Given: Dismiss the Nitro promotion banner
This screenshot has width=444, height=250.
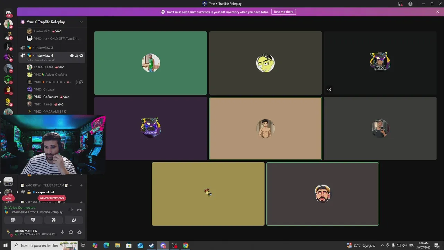Looking at the screenshot, I should pyautogui.click(x=438, y=12).
